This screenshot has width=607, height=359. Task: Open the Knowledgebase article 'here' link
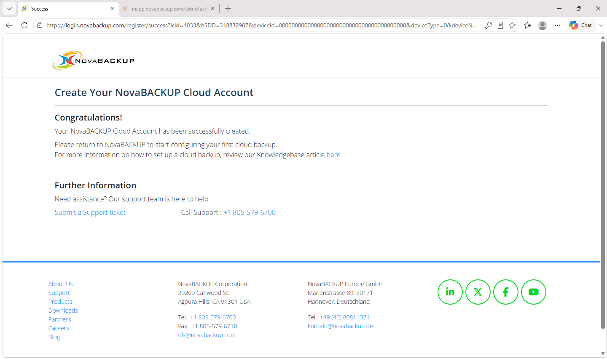click(x=333, y=155)
